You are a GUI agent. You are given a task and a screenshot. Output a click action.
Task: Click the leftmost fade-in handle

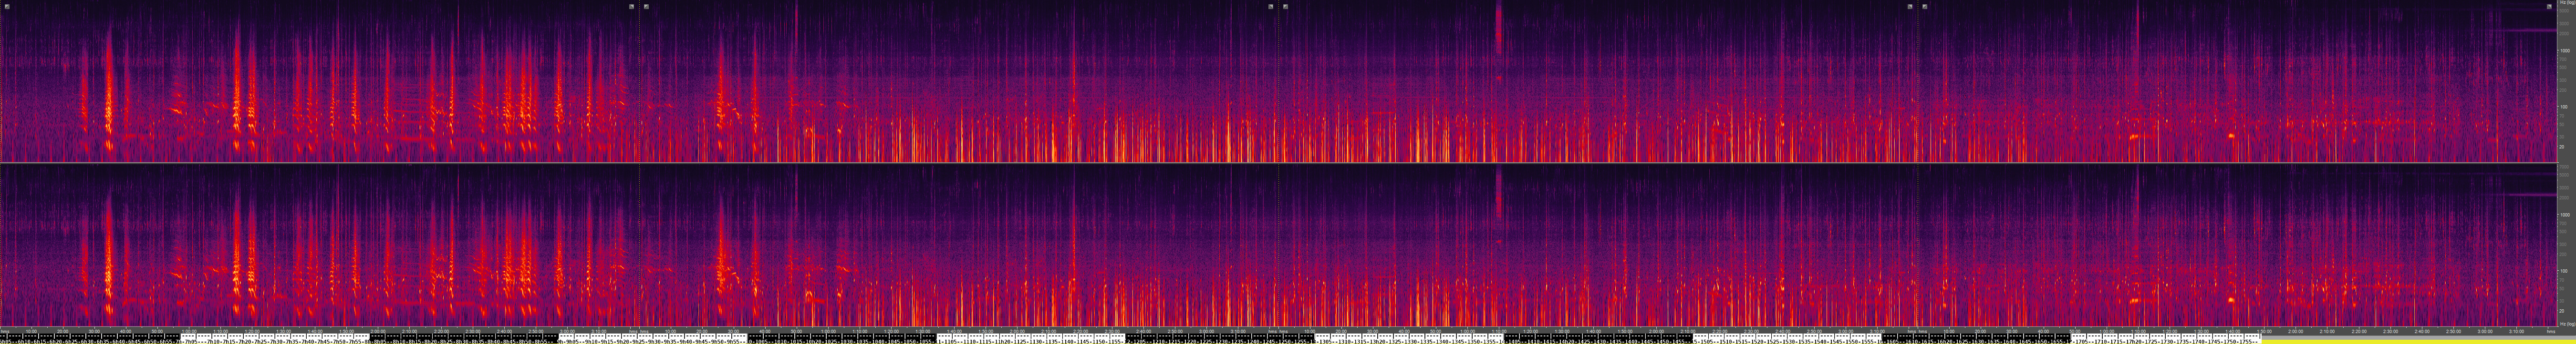click(7, 6)
